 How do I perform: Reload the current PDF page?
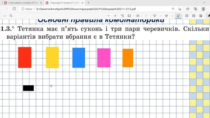point(14,9)
